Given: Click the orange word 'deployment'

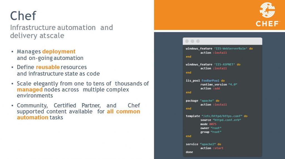Looking at the screenshot, I should (x=59, y=52).
